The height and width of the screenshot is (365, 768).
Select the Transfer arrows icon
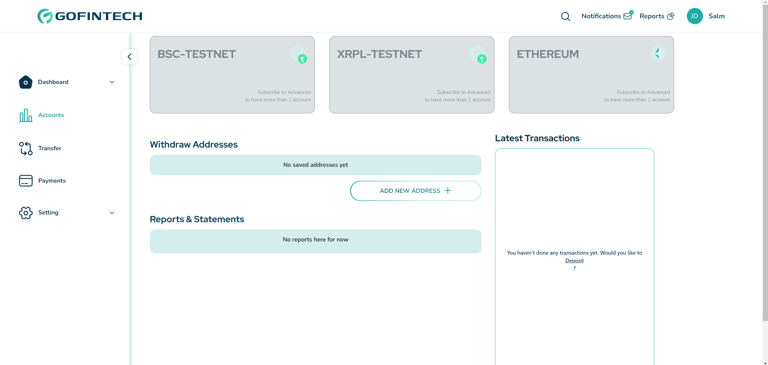point(26,148)
